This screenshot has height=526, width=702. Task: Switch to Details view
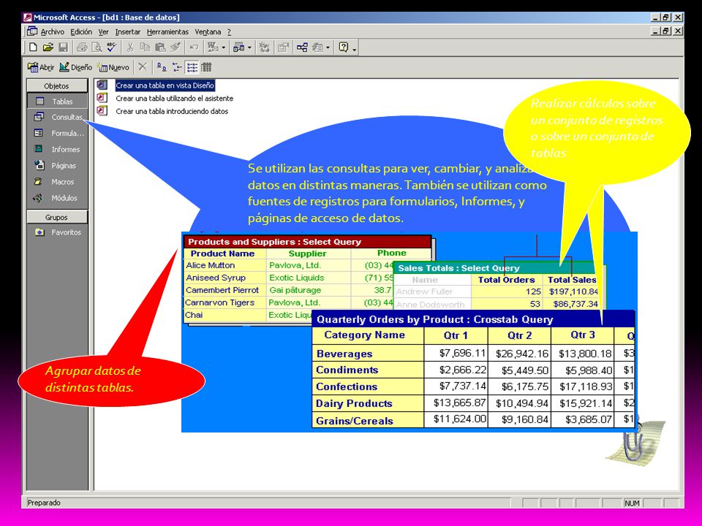click(x=206, y=67)
